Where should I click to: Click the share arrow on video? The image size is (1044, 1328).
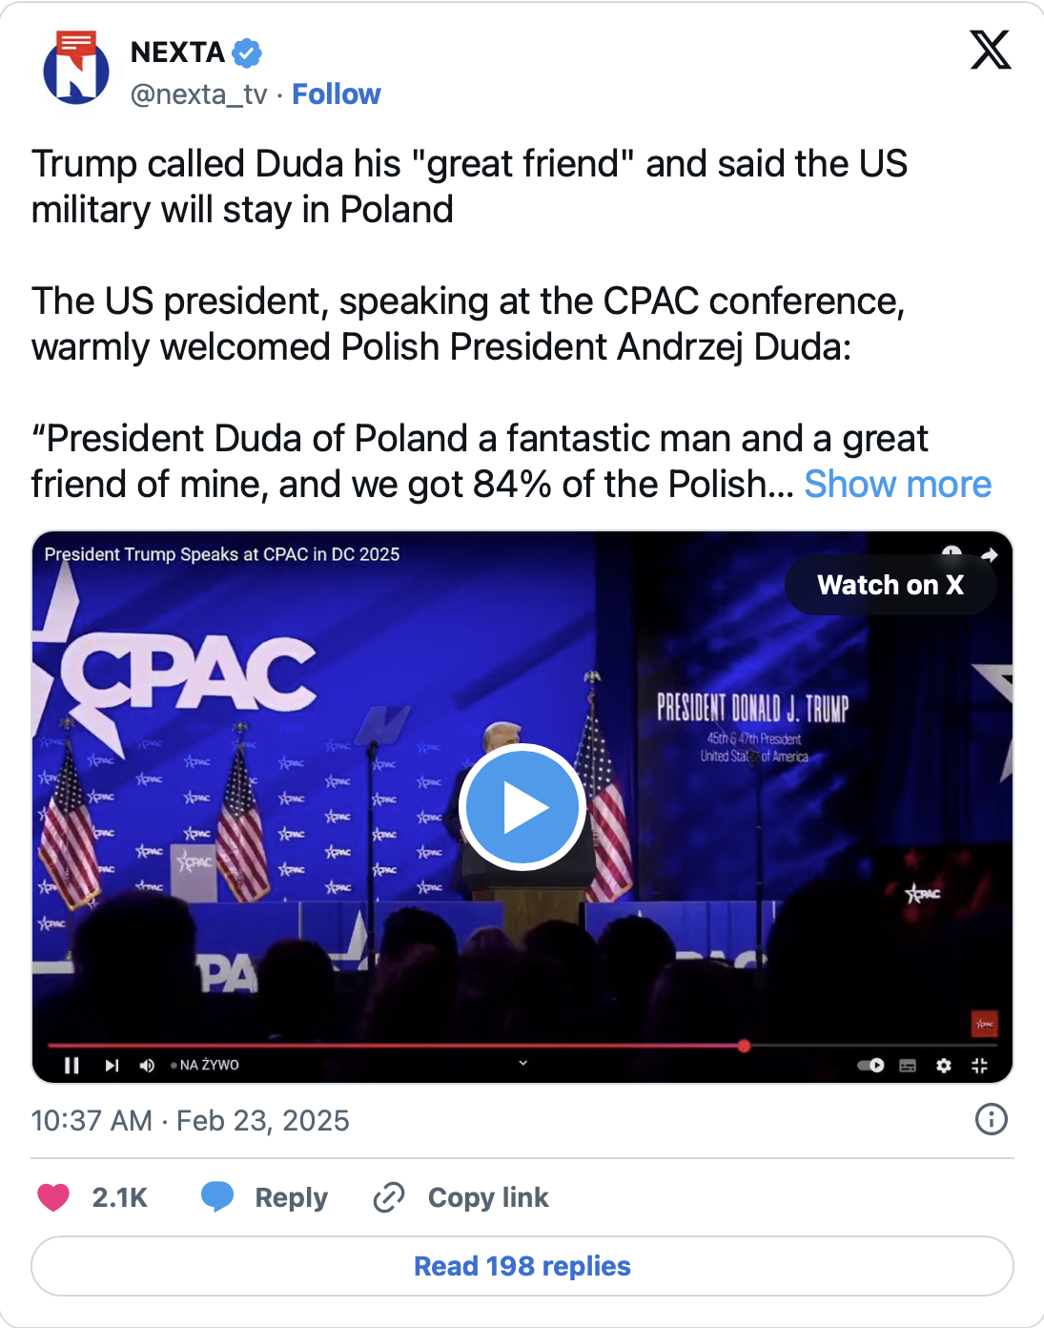point(990,555)
